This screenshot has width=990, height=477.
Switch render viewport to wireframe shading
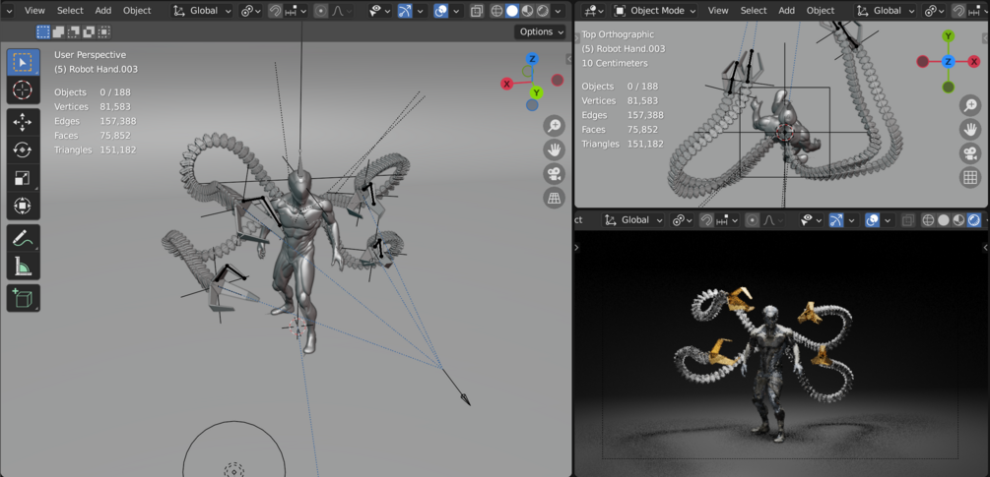928,220
